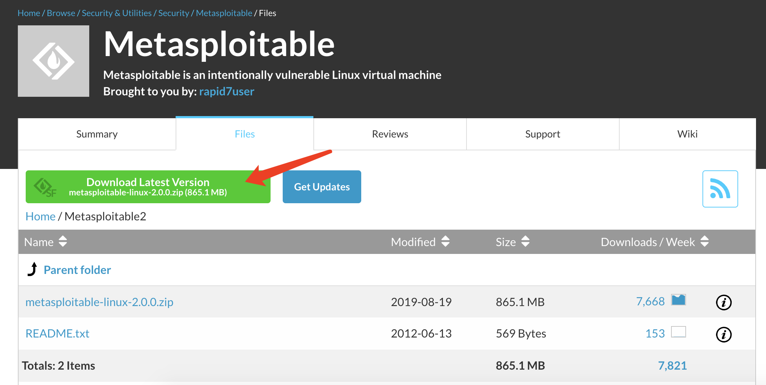Click the file icon next to README's download count
The image size is (766, 385).
pyautogui.click(x=679, y=332)
